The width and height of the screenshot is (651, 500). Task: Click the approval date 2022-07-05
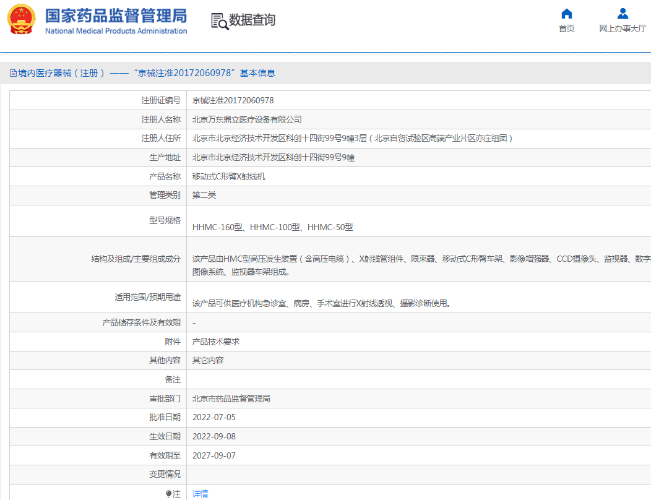coord(214,418)
